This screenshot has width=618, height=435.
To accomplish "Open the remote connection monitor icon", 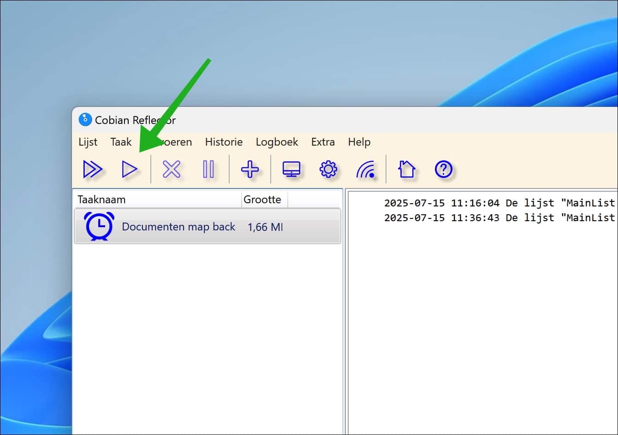I will [291, 169].
